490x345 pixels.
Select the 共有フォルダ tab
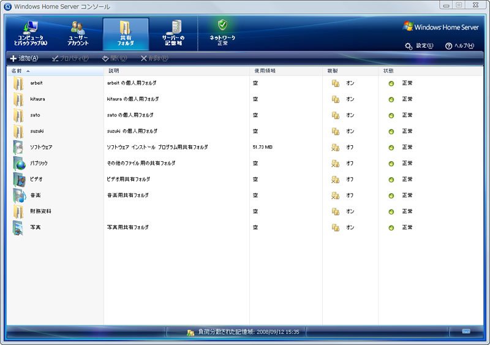[126, 34]
